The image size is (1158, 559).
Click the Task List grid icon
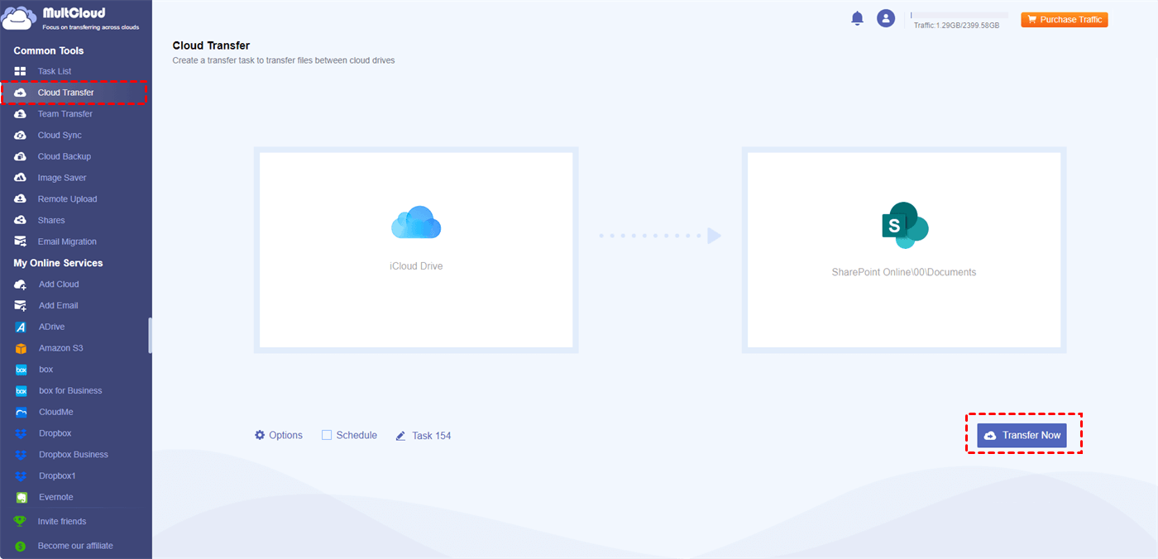[21, 71]
